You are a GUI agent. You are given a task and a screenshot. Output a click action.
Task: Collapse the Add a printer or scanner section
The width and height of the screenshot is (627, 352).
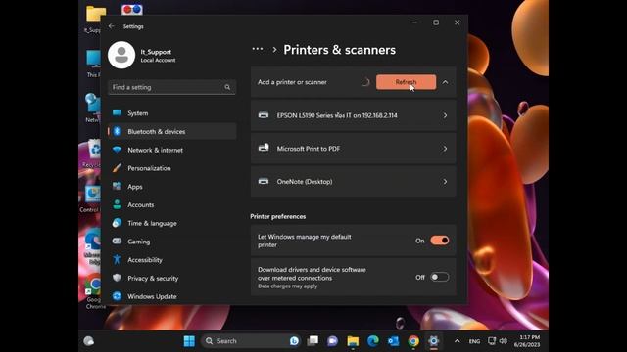(x=445, y=82)
